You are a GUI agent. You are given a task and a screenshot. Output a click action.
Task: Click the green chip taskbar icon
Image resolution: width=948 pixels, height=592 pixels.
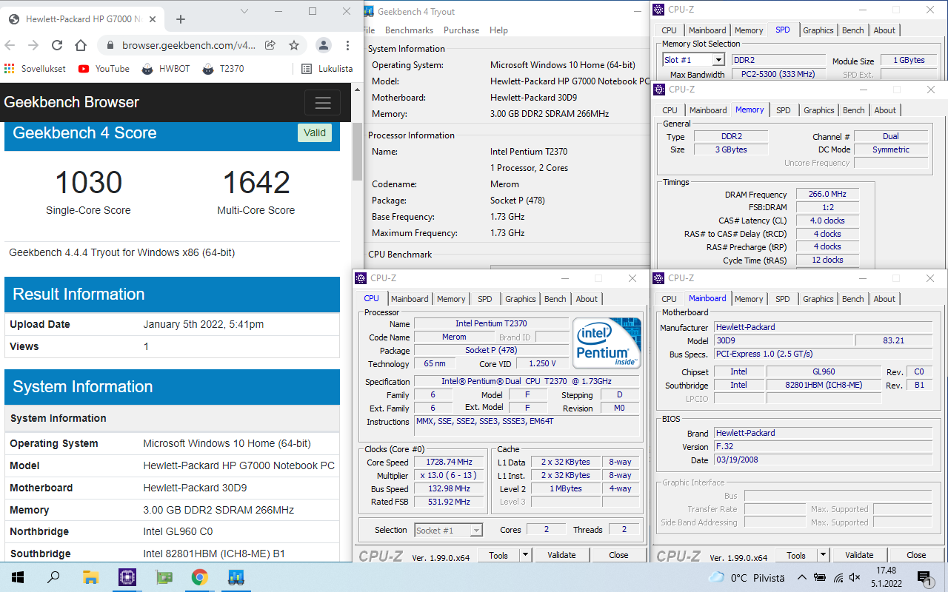pos(164,577)
